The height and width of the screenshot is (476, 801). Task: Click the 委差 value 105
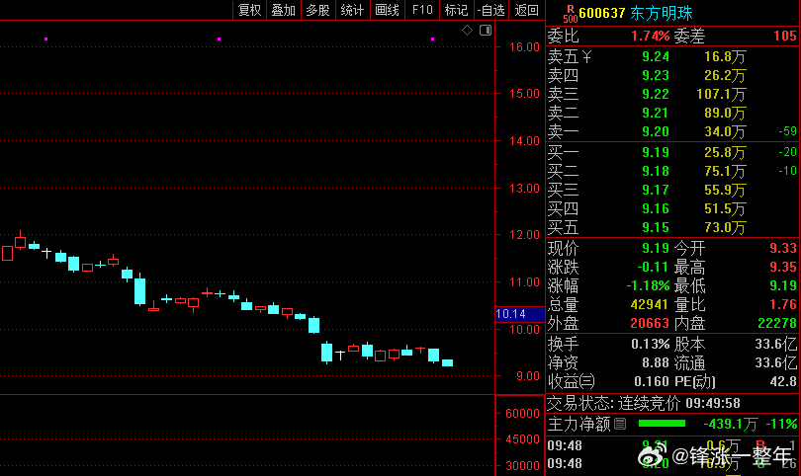pyautogui.click(x=784, y=36)
